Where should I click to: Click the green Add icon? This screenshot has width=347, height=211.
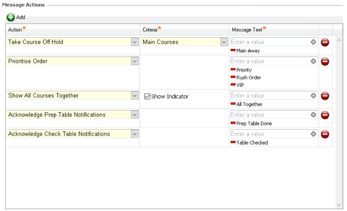coord(11,17)
